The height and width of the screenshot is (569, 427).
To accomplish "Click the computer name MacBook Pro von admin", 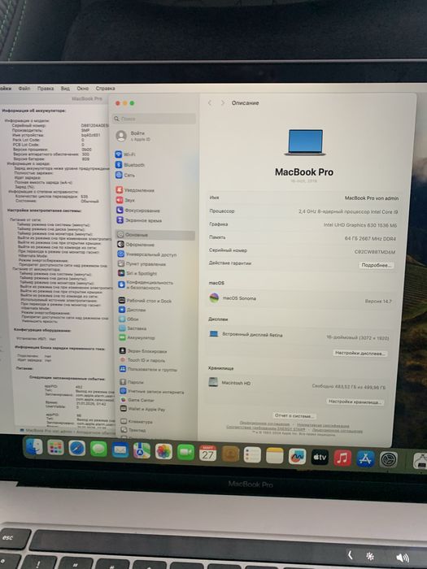I will pos(372,198).
